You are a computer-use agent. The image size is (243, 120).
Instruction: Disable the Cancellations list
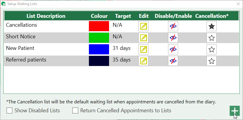coord(173,26)
